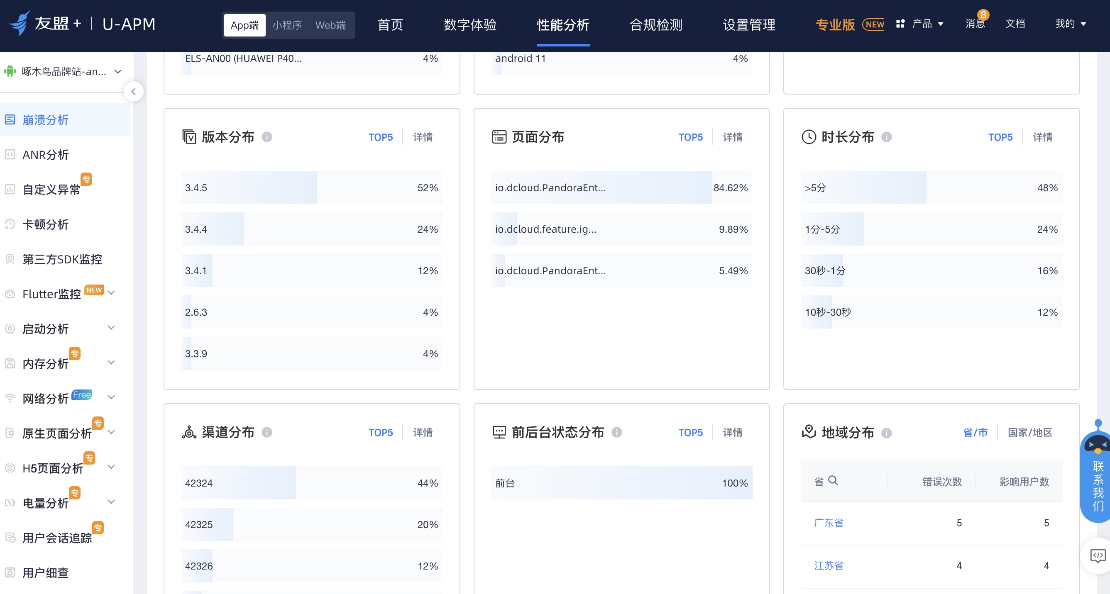Click info icon next to 时长分布

(886, 137)
